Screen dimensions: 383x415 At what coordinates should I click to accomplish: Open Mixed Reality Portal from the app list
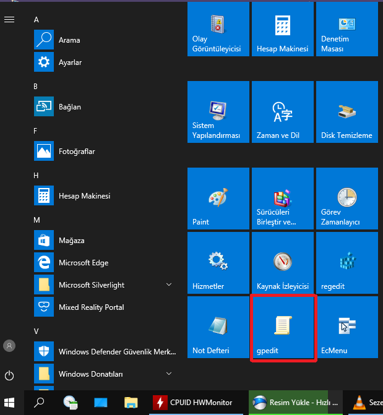pyautogui.click(x=106, y=307)
